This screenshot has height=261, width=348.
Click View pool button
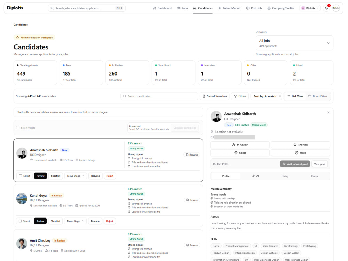tap(319, 164)
